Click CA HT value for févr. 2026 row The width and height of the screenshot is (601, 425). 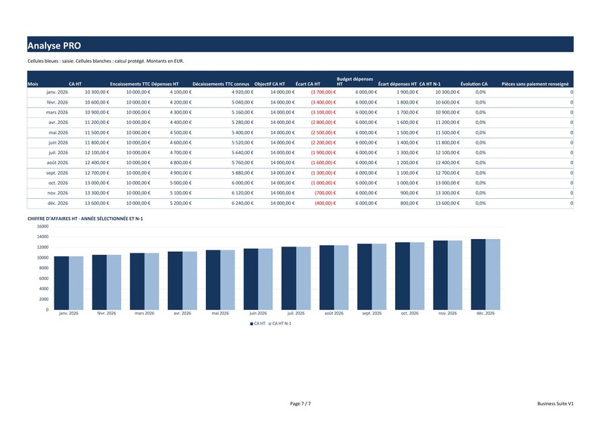(x=97, y=103)
